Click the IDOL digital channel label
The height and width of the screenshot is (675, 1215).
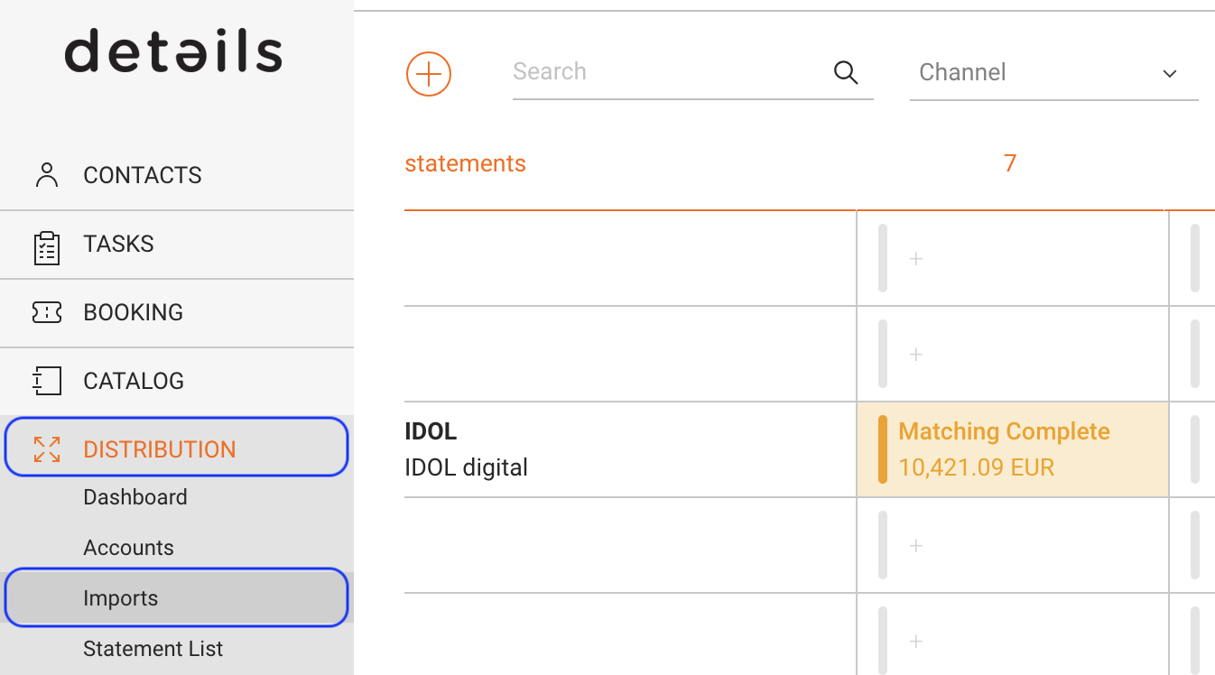(x=466, y=467)
